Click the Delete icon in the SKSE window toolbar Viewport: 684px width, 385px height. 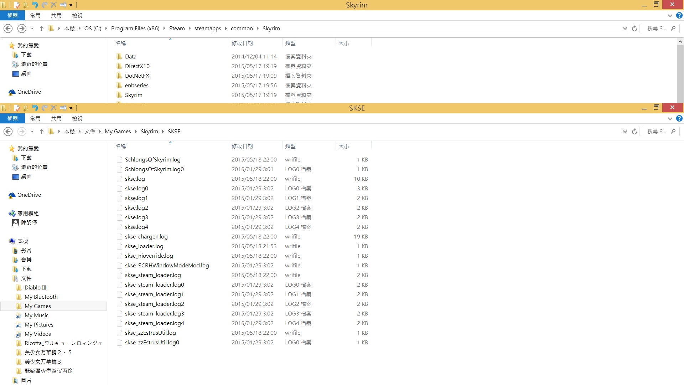pos(53,108)
